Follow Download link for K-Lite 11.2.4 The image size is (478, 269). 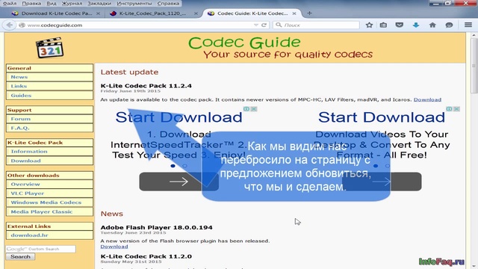tap(427, 99)
